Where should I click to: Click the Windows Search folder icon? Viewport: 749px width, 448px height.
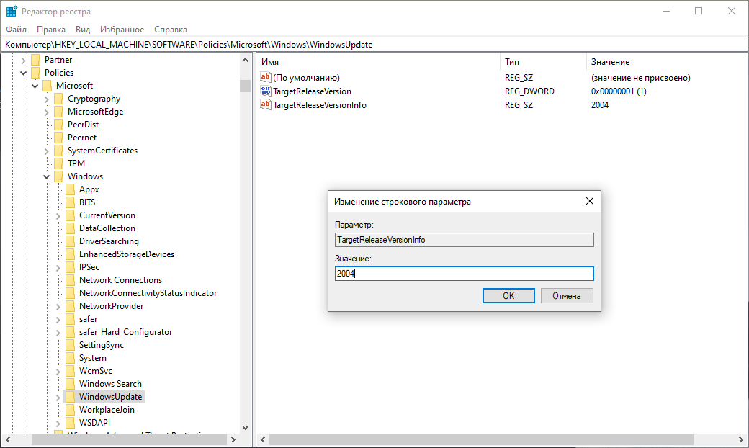click(x=71, y=383)
